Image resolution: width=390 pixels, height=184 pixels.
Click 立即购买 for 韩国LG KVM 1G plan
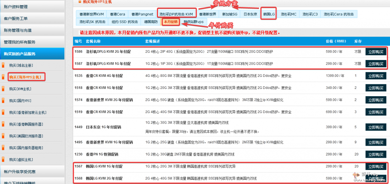[x=376, y=167]
